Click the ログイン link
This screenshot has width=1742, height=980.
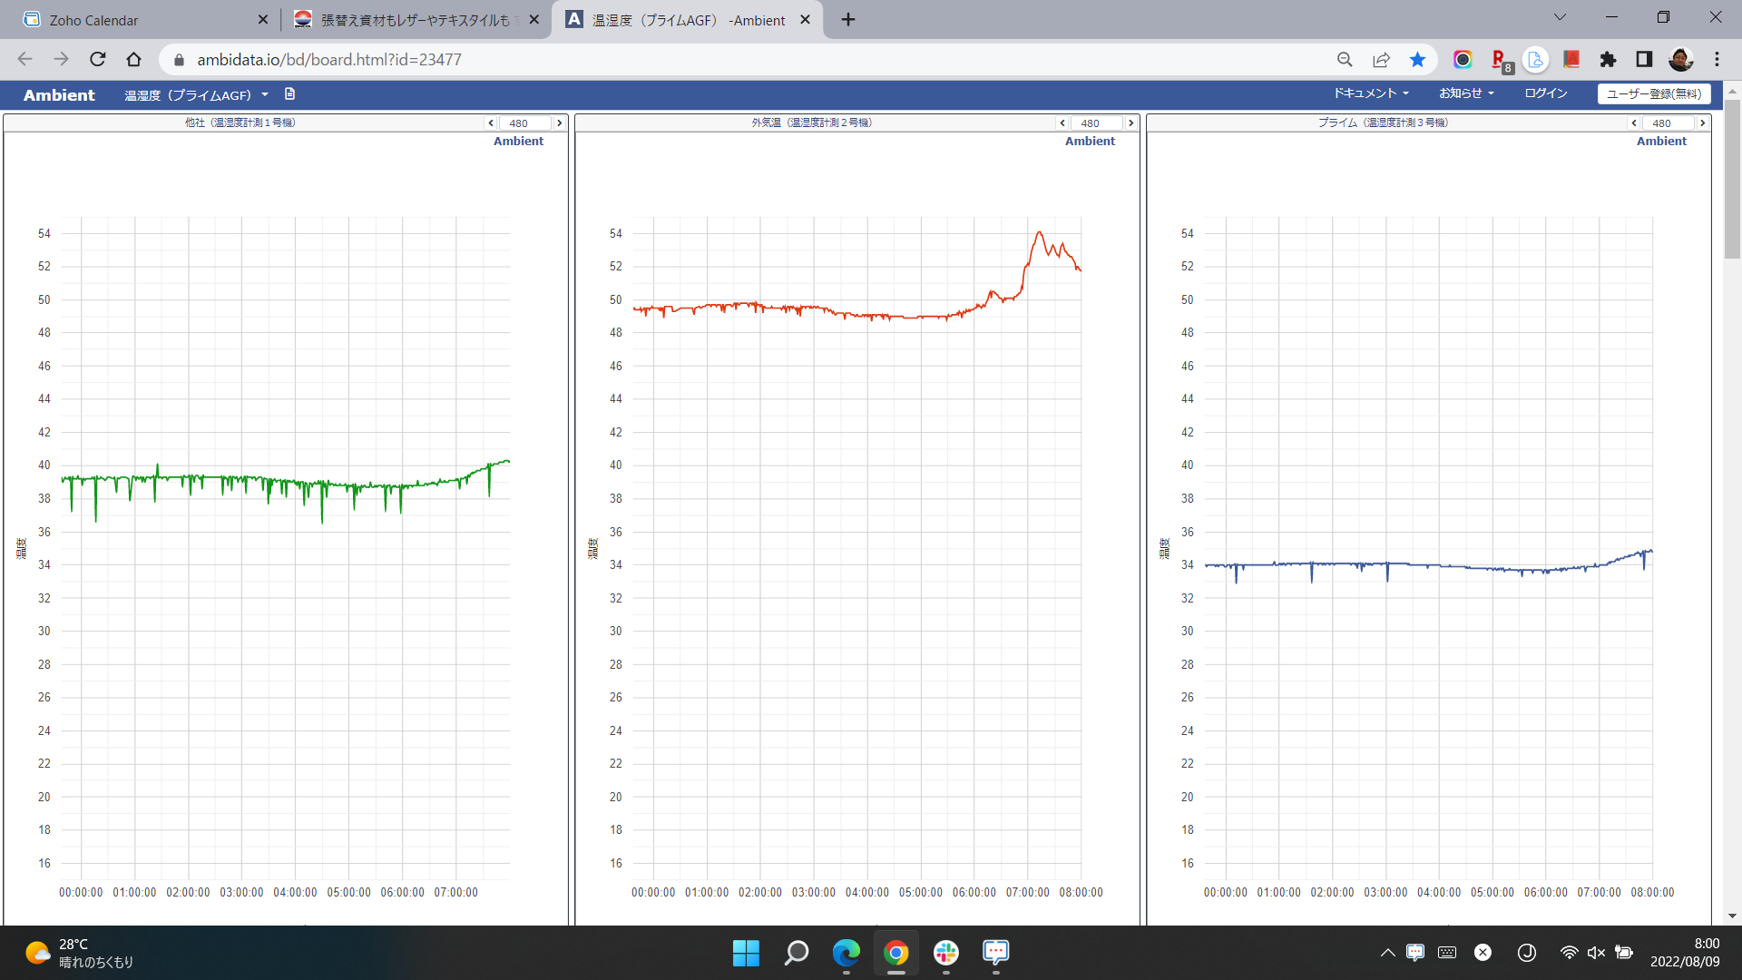[x=1545, y=93]
